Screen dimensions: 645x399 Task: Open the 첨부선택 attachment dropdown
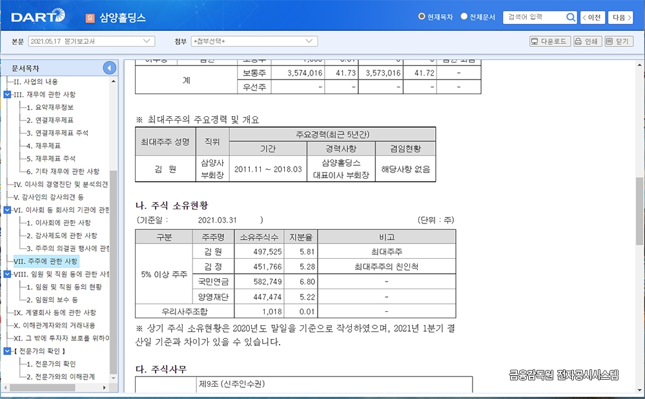coord(254,41)
